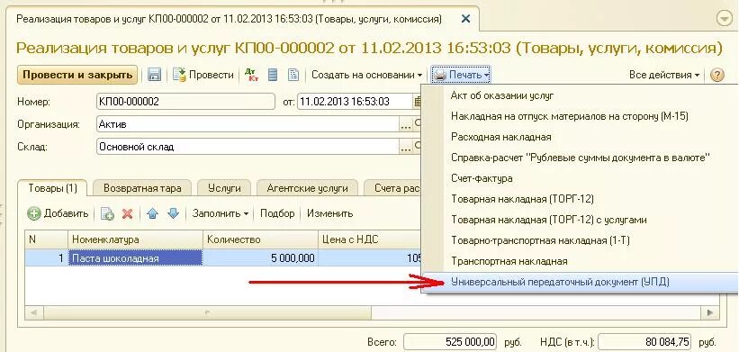Viewport: 739px width, 352px height.
Task: Expand Все действия menu
Action: (664, 75)
